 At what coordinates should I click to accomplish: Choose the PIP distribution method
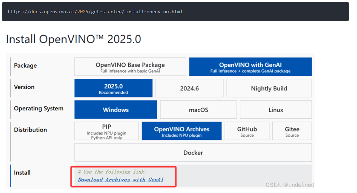point(106,131)
